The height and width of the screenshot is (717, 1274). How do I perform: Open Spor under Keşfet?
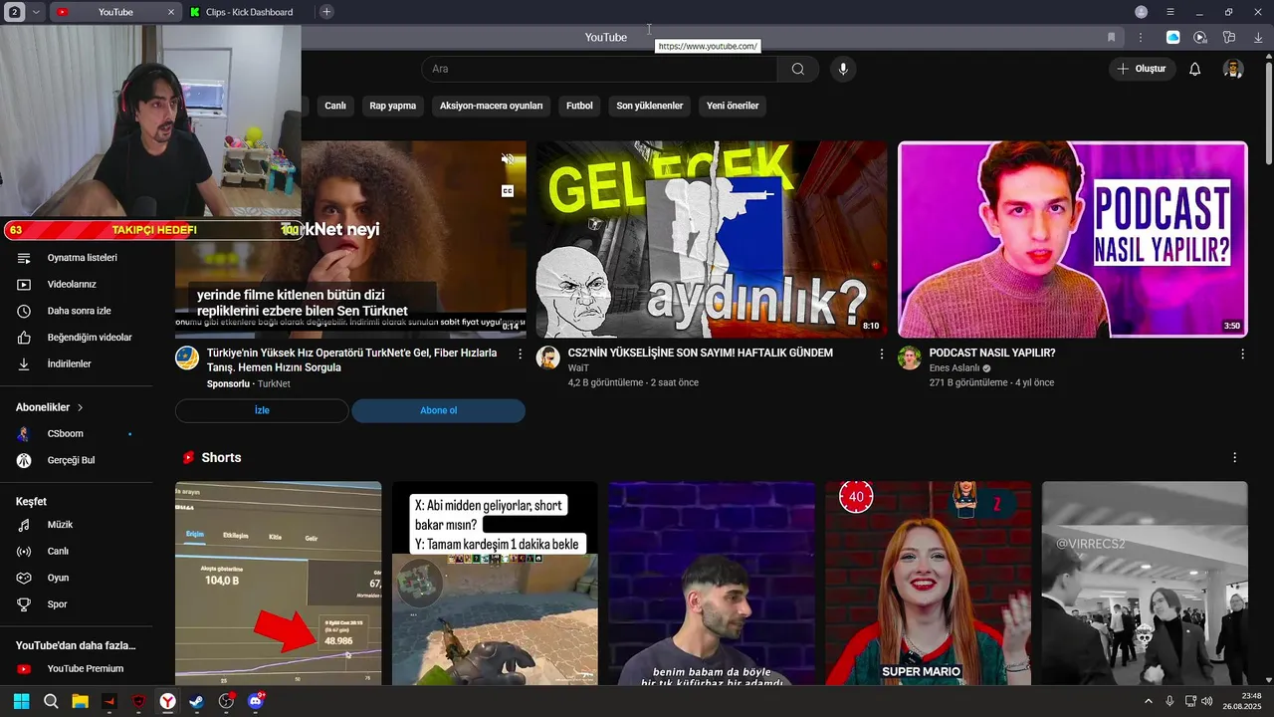coord(58,604)
